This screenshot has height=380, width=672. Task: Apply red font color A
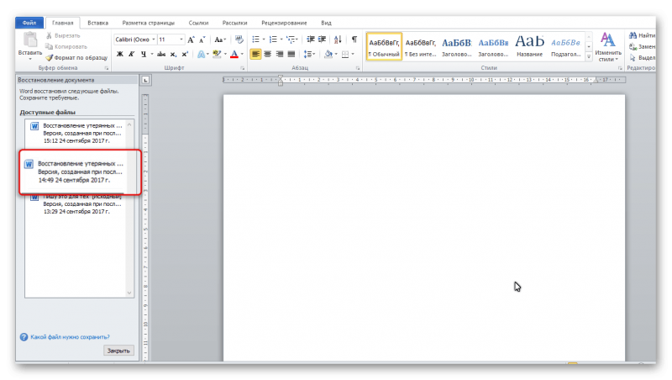[x=234, y=54]
